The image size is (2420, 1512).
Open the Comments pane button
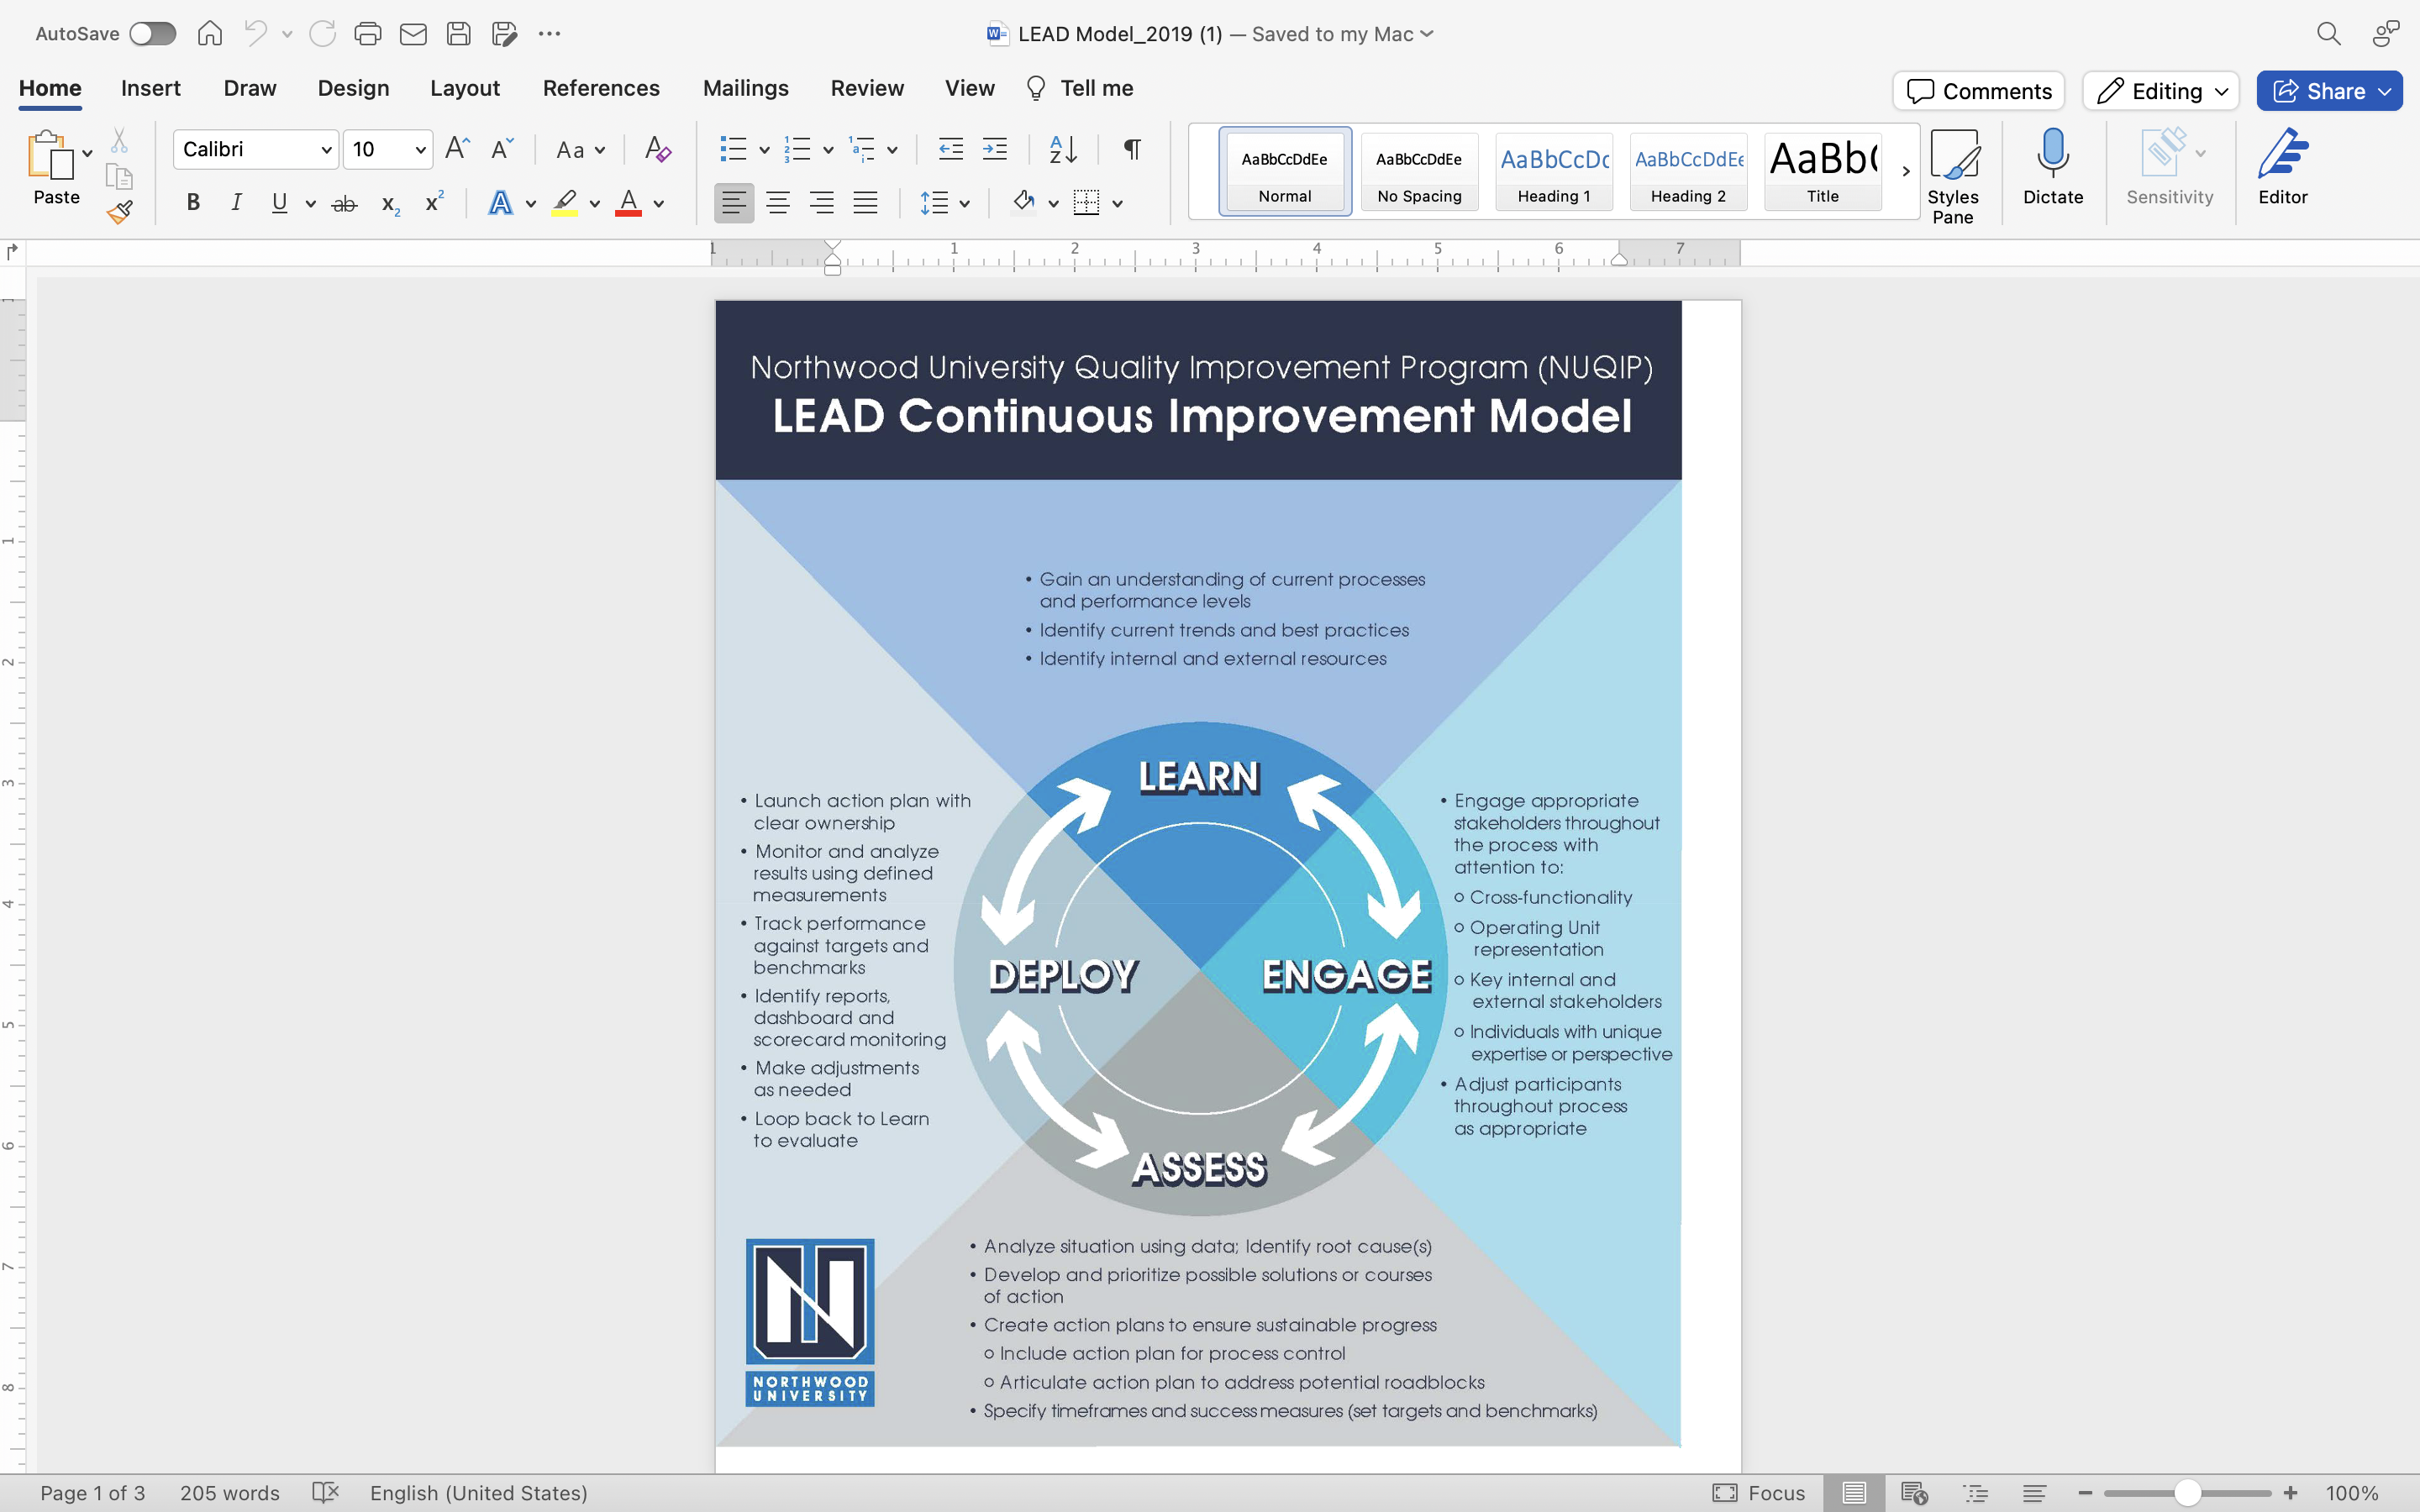(x=1978, y=91)
